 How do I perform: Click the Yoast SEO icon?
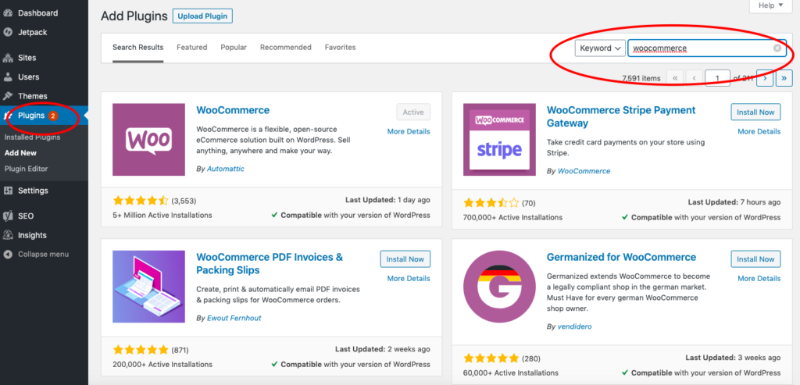[x=8, y=216]
